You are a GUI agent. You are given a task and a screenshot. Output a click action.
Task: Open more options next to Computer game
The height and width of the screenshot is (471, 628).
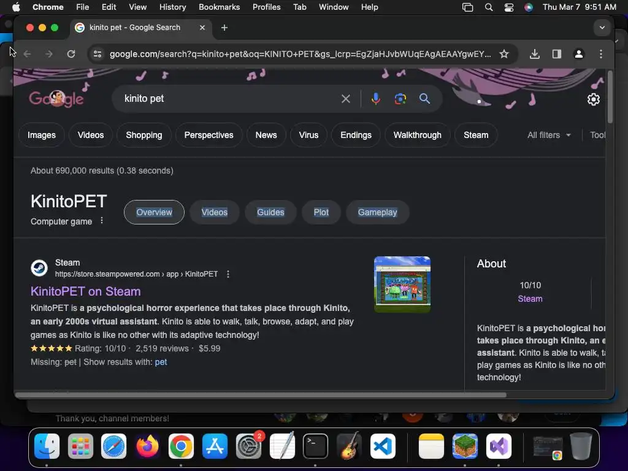click(102, 221)
